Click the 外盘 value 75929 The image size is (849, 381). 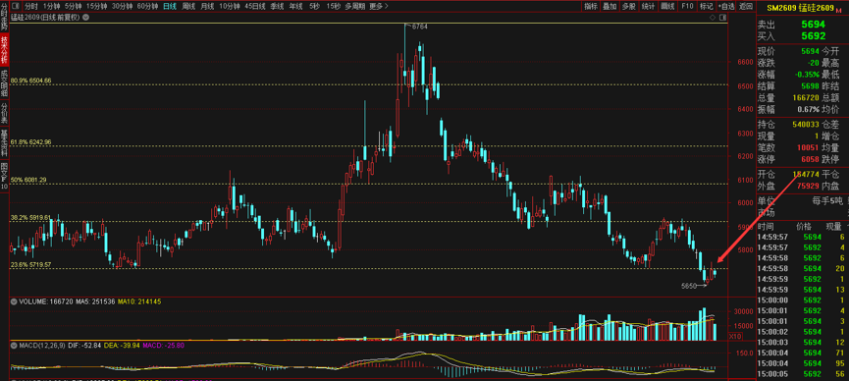pos(808,186)
